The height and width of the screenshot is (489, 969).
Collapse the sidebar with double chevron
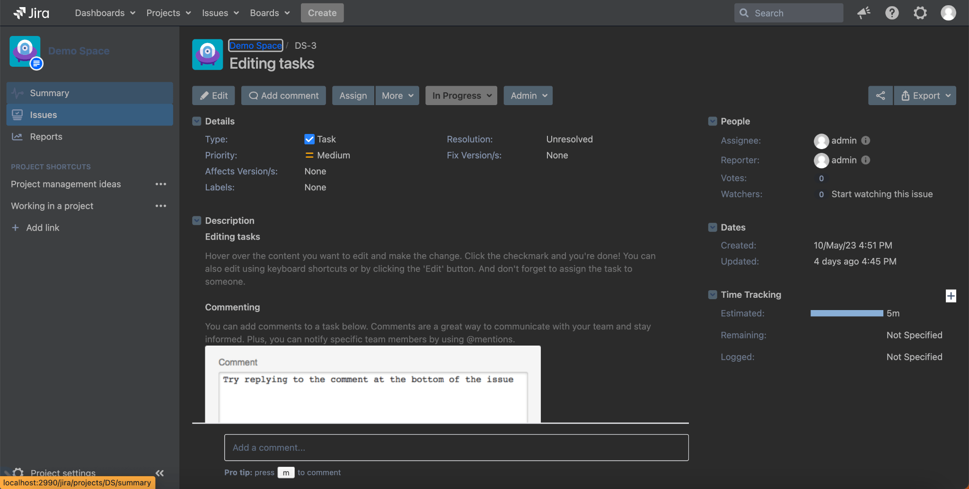pos(159,472)
